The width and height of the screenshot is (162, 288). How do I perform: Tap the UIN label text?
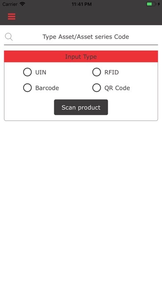[41, 72]
